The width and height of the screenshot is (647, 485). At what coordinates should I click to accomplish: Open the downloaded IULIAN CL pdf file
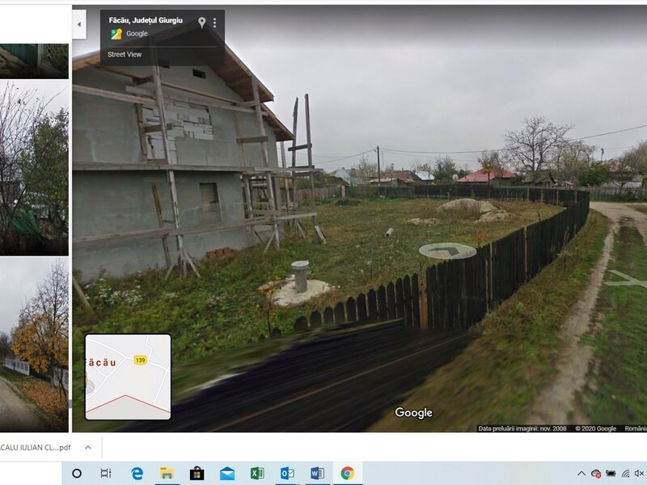[36, 447]
